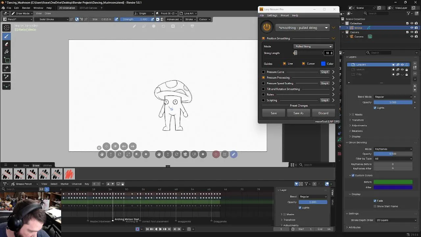Open Lazy Nezumi Preset menu
Screen dimensions: 421x237
pyautogui.click(x=285, y=15)
